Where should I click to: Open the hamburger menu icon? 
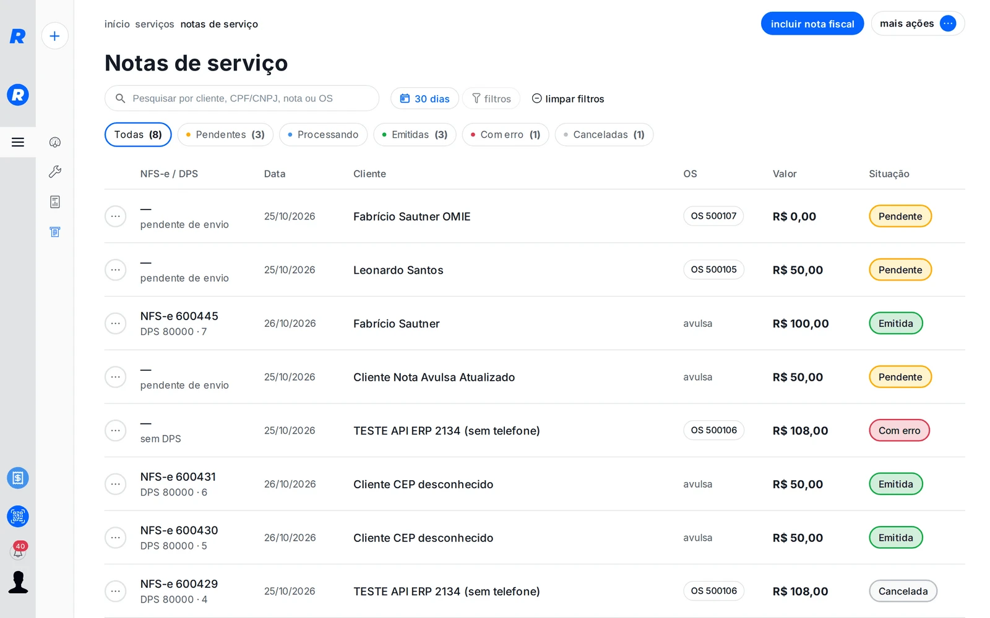(x=18, y=142)
